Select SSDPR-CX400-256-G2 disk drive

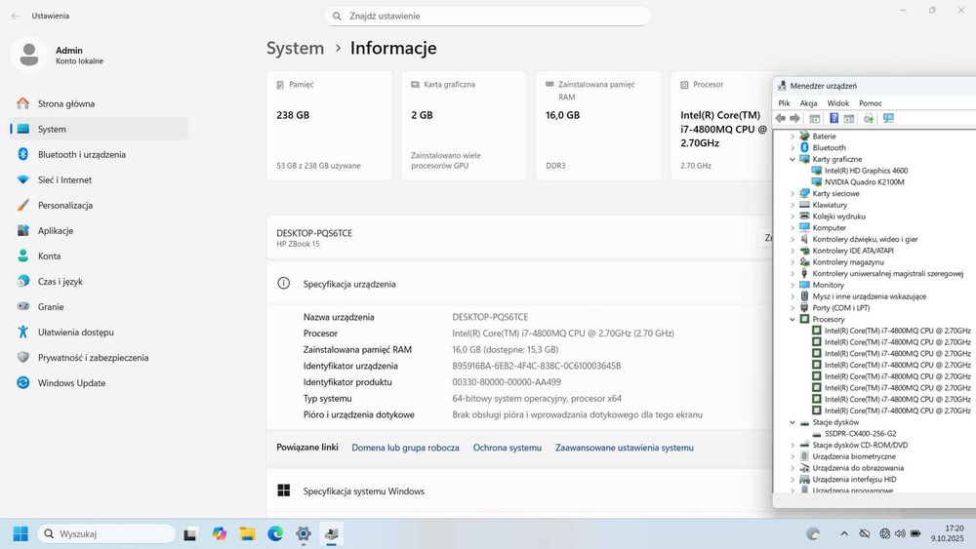point(860,434)
